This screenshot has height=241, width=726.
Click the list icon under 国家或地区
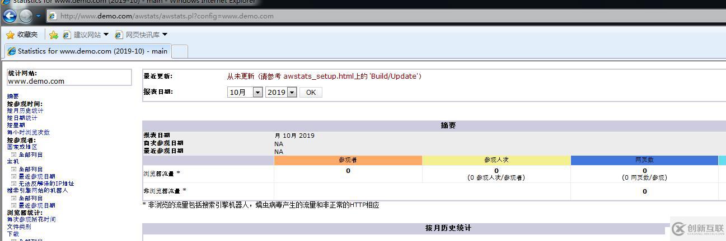[x=14, y=155]
